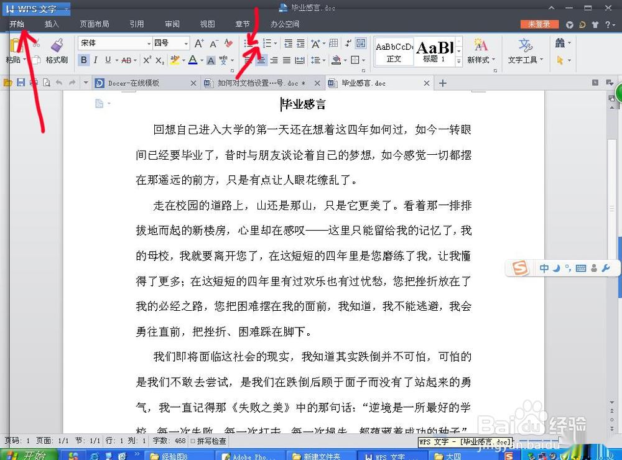Expand the styles gallery more arrow
This screenshot has width=622, height=460.
tap(459, 61)
